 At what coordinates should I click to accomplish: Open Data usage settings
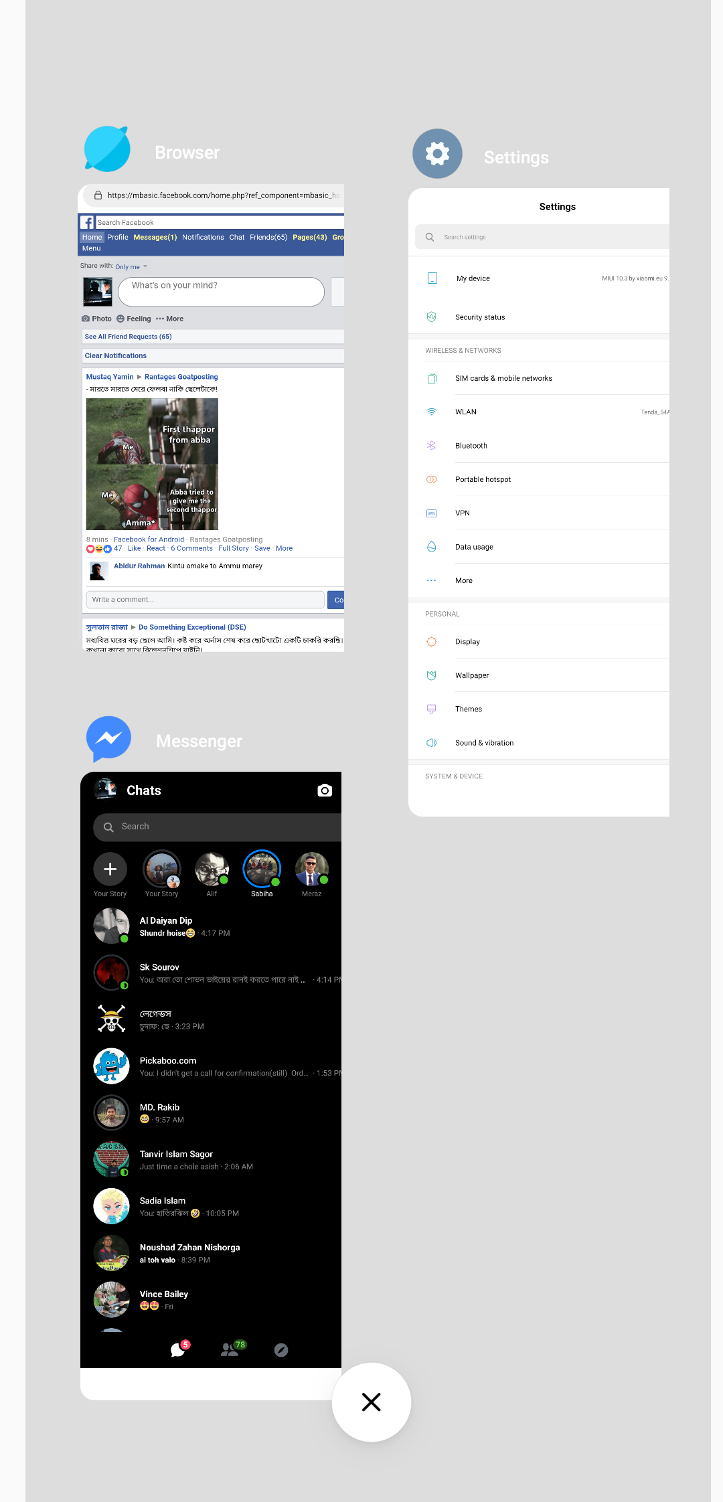(539, 547)
